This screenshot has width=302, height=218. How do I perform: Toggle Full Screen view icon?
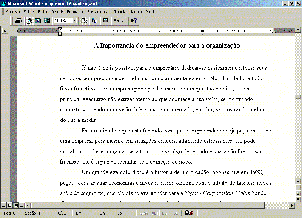pyautogui.click(x=106, y=21)
